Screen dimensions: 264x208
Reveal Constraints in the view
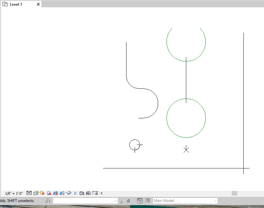(x=96, y=193)
